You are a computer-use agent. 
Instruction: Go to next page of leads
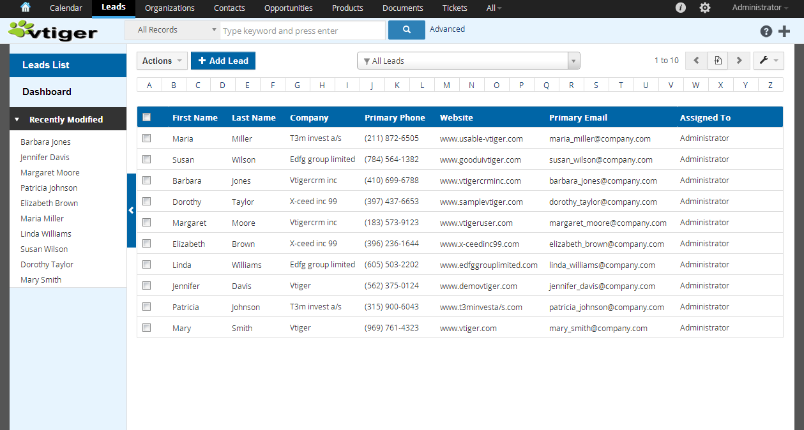pos(739,61)
